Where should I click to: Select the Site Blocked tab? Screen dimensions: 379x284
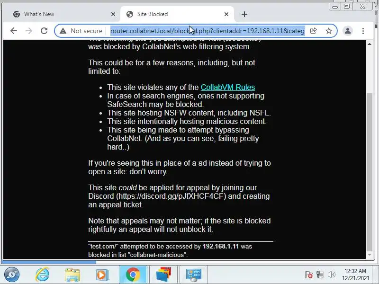click(x=176, y=14)
